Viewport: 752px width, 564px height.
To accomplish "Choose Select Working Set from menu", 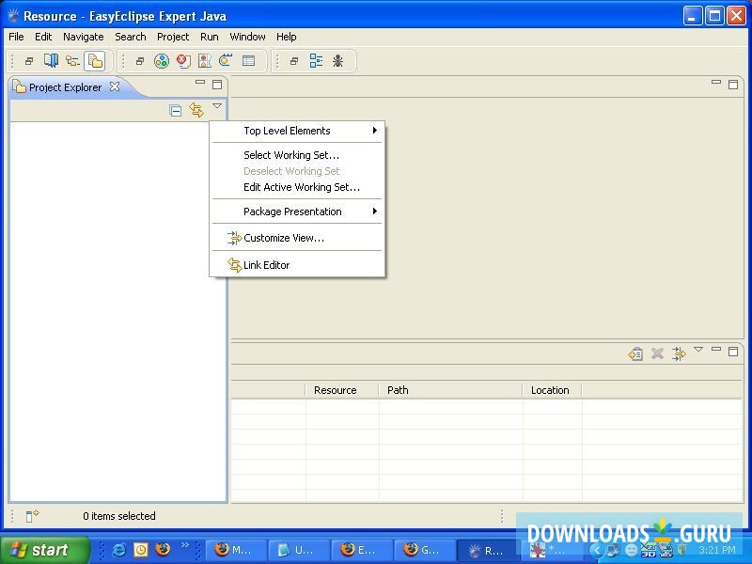I will (291, 155).
